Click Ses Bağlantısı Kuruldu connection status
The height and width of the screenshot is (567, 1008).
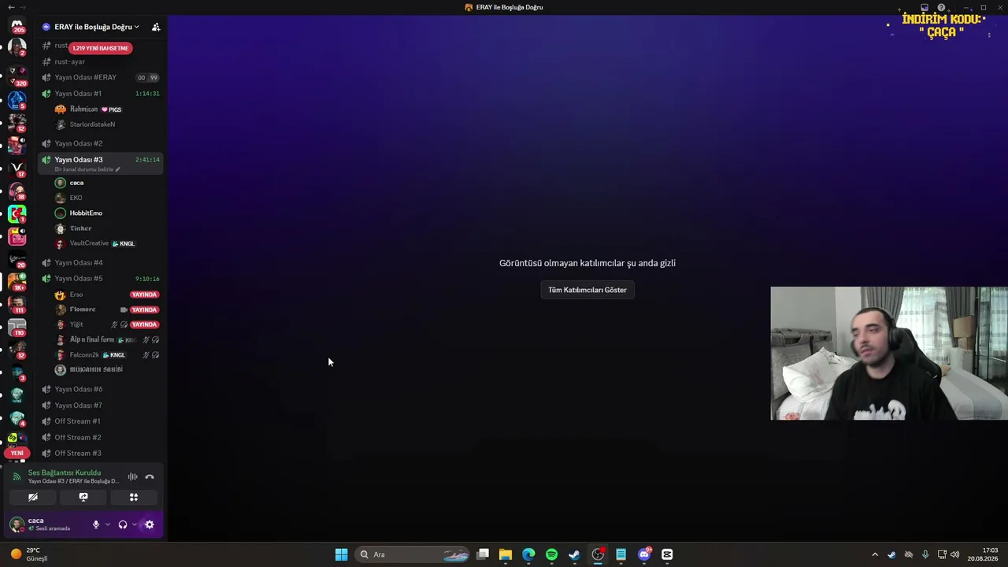[x=65, y=472]
